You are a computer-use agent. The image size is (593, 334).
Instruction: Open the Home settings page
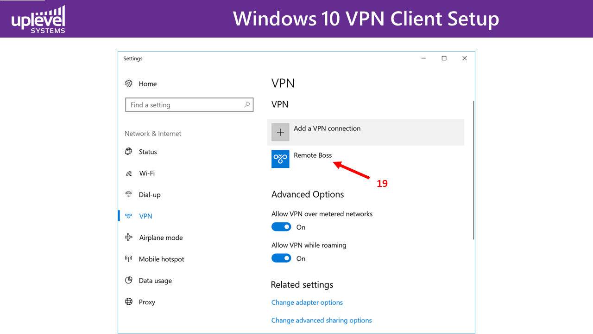coord(148,84)
